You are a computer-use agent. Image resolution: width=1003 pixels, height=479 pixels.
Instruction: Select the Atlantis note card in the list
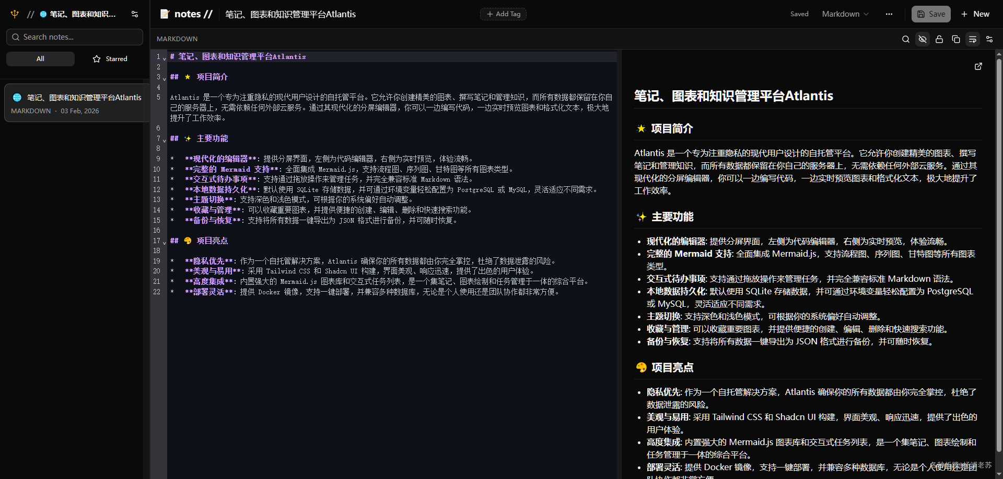click(x=77, y=103)
